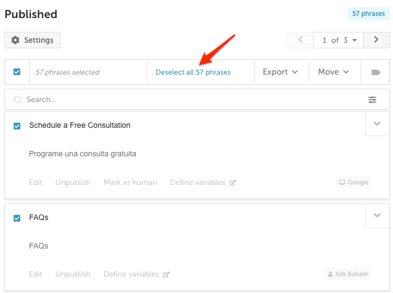Click Deselect all 57 phrases link
The height and width of the screenshot is (293, 393).
point(193,72)
